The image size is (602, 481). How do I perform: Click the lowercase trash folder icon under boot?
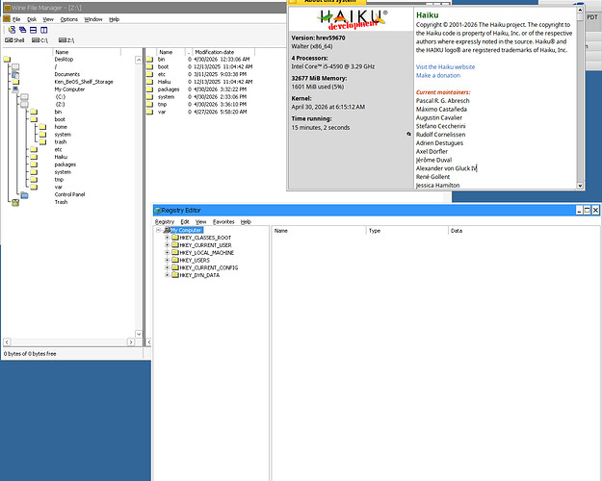point(42,142)
